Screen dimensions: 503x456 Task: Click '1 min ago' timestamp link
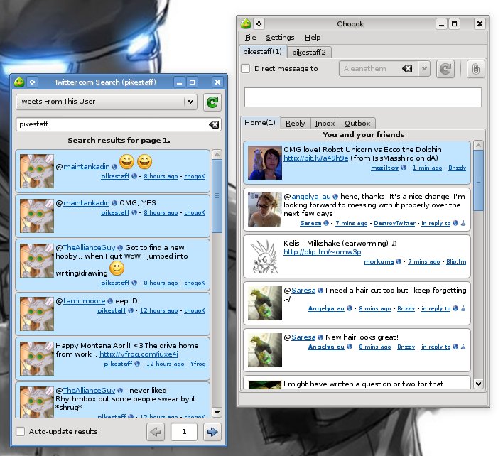click(x=427, y=168)
